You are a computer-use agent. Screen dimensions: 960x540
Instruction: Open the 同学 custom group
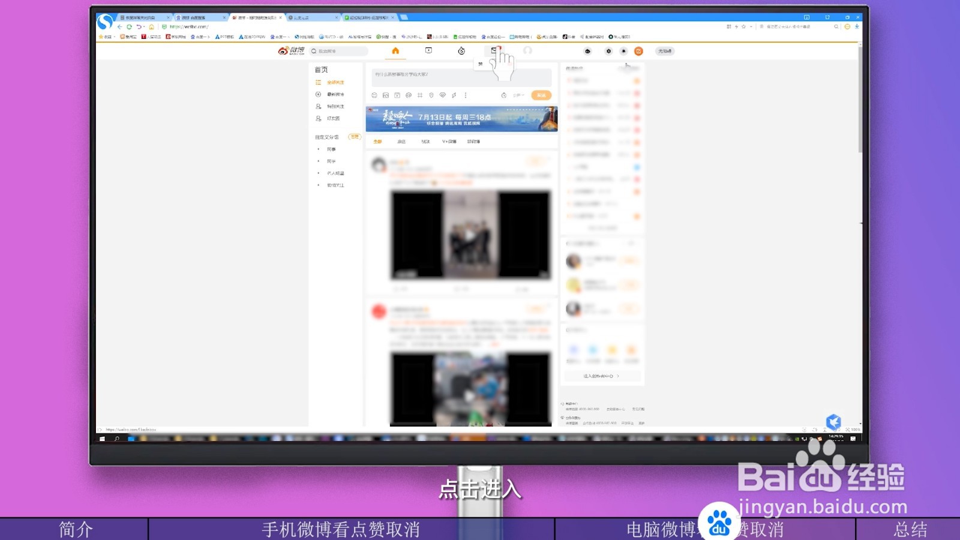point(331,161)
